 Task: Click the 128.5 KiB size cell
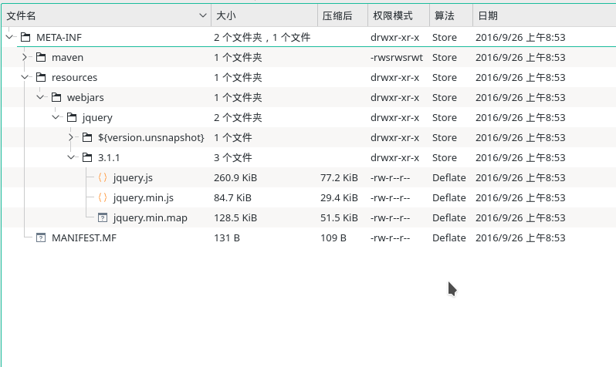click(235, 217)
